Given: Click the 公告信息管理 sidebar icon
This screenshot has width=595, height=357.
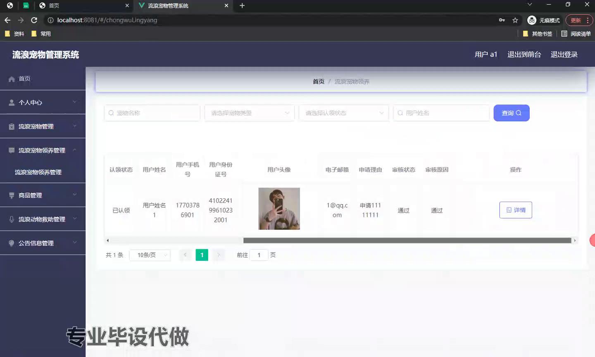Looking at the screenshot, I should point(12,243).
